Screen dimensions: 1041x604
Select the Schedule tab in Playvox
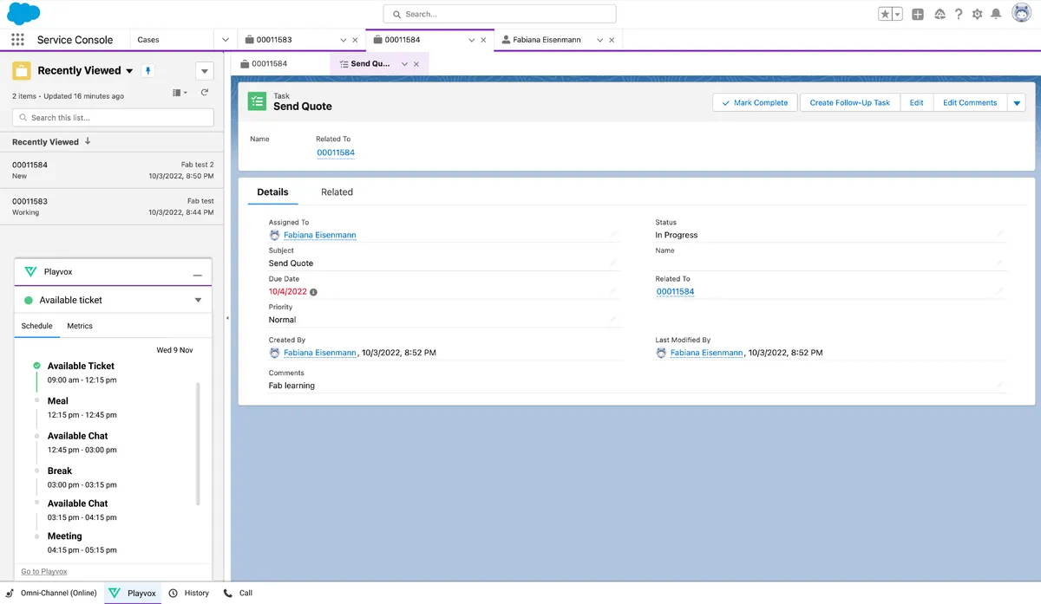[x=36, y=326]
